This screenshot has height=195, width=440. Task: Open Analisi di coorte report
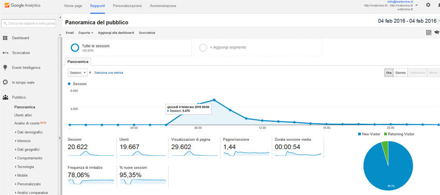(26, 123)
